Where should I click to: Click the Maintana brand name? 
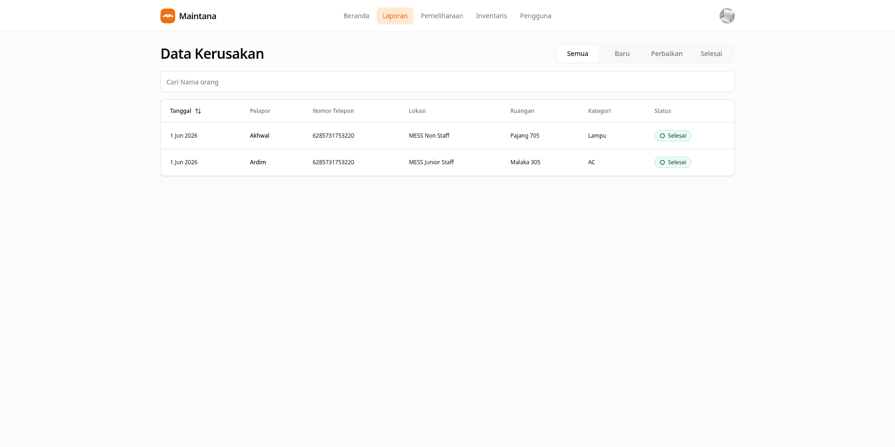pos(198,16)
